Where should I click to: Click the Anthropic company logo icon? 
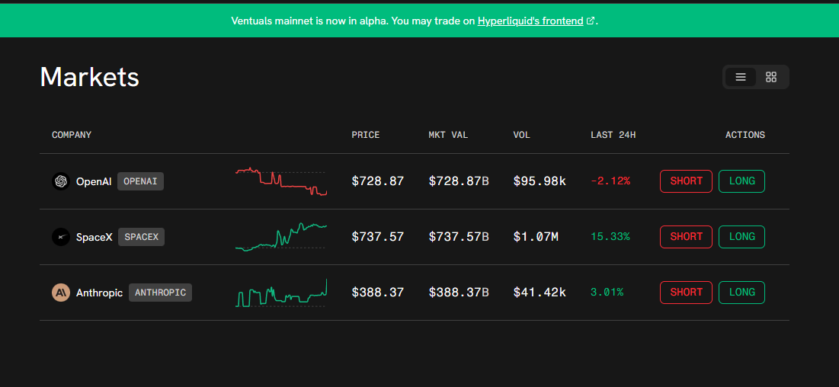[x=60, y=293]
